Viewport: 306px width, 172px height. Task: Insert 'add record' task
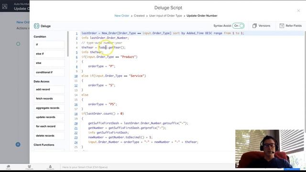(x=49, y=89)
